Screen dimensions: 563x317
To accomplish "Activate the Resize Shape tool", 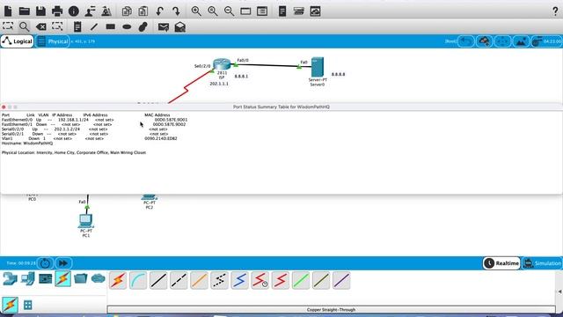I will click(57, 26).
